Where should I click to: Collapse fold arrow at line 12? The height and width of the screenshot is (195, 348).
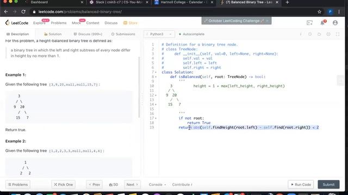(x=156, y=95)
